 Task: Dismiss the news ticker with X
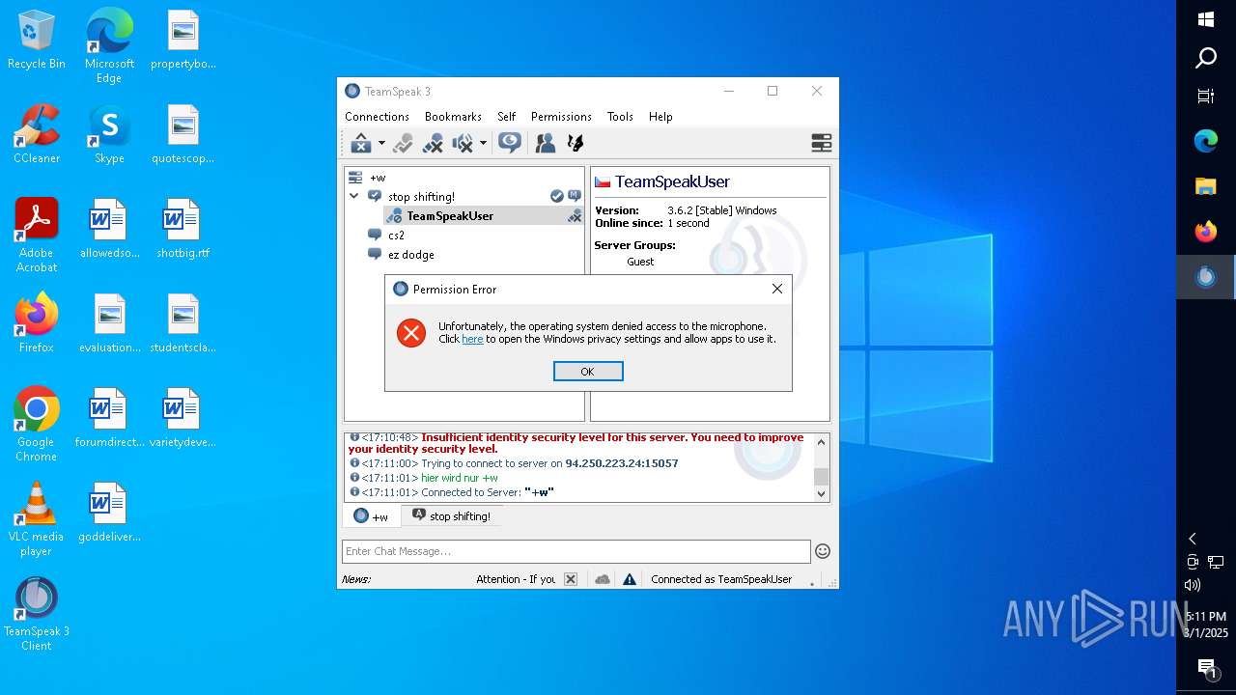[x=571, y=579]
